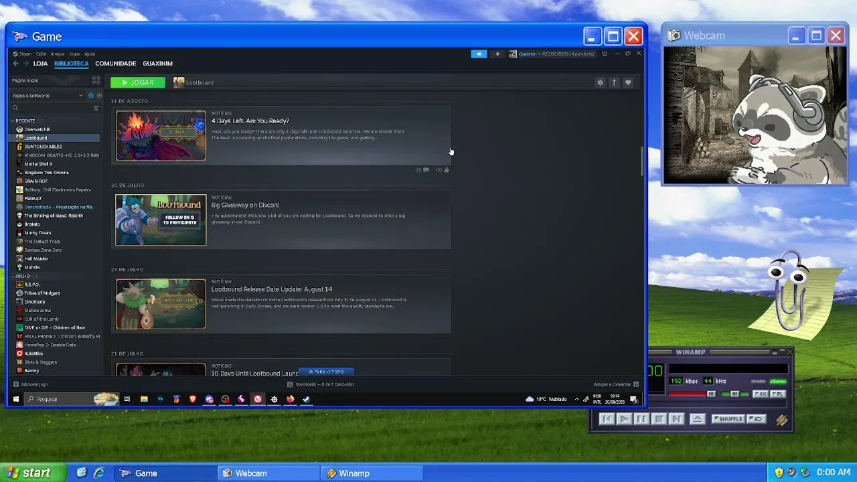The width and height of the screenshot is (857, 482).
Task: Add Lootbound to favorites with heart icon
Action: [x=627, y=82]
